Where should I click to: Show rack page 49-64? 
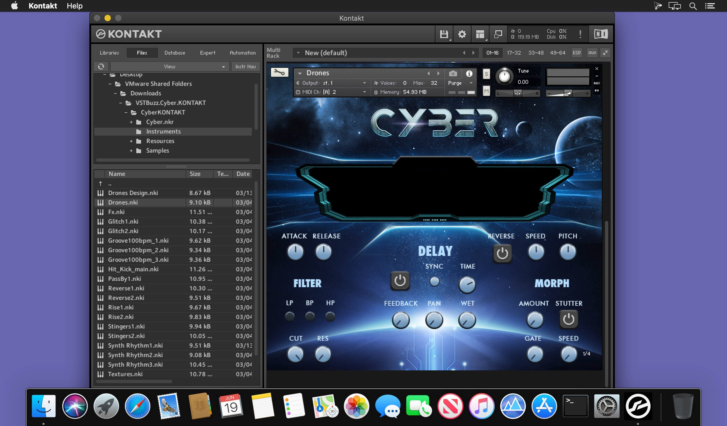click(558, 53)
